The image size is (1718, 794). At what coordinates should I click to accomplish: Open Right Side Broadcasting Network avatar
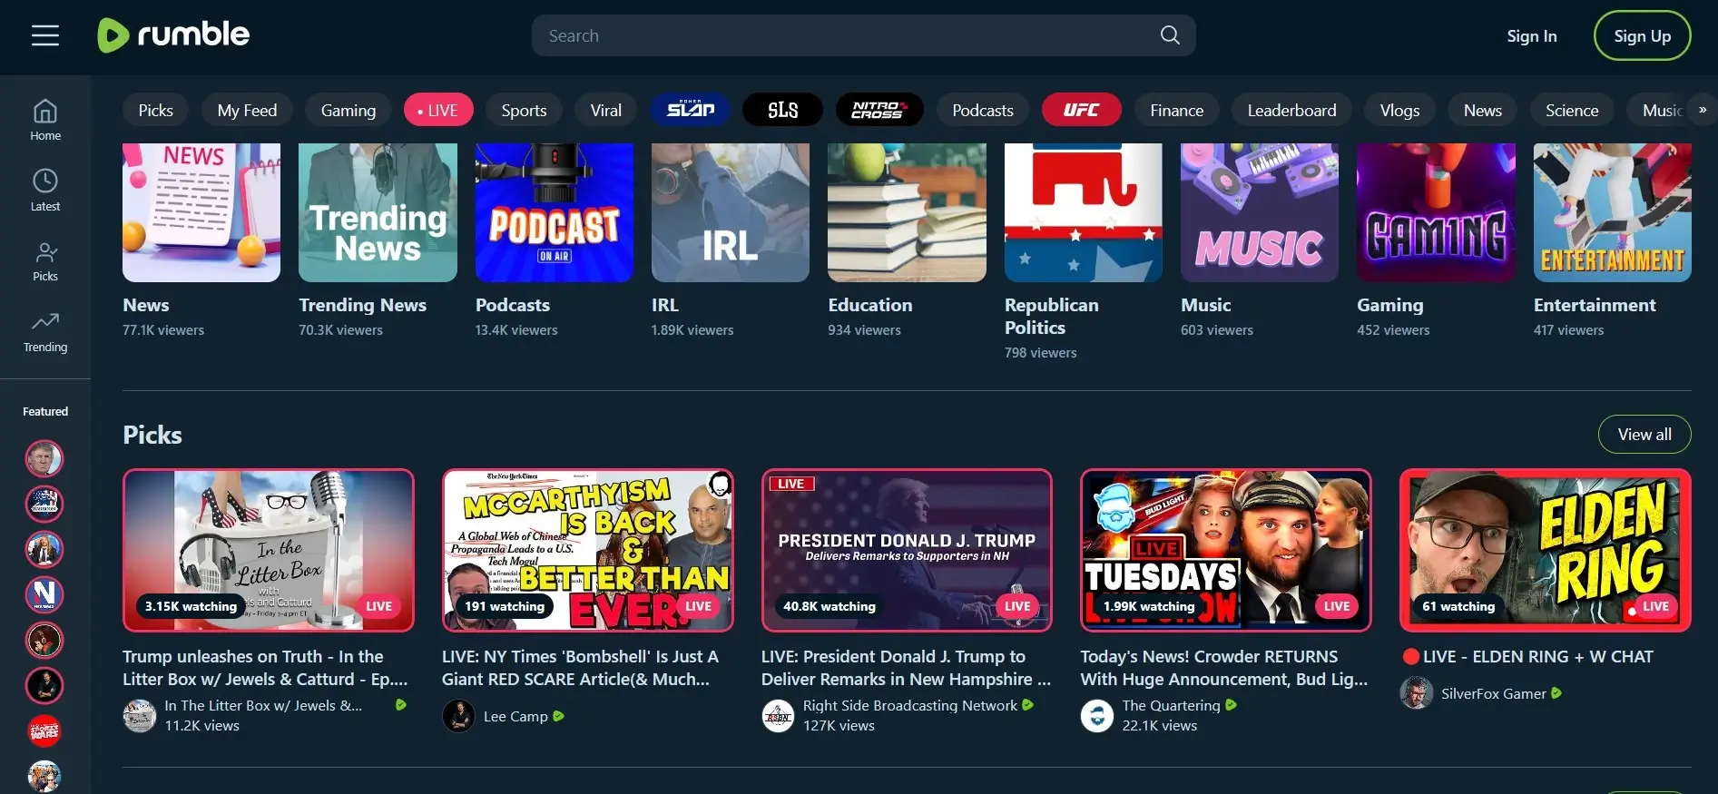tap(778, 716)
